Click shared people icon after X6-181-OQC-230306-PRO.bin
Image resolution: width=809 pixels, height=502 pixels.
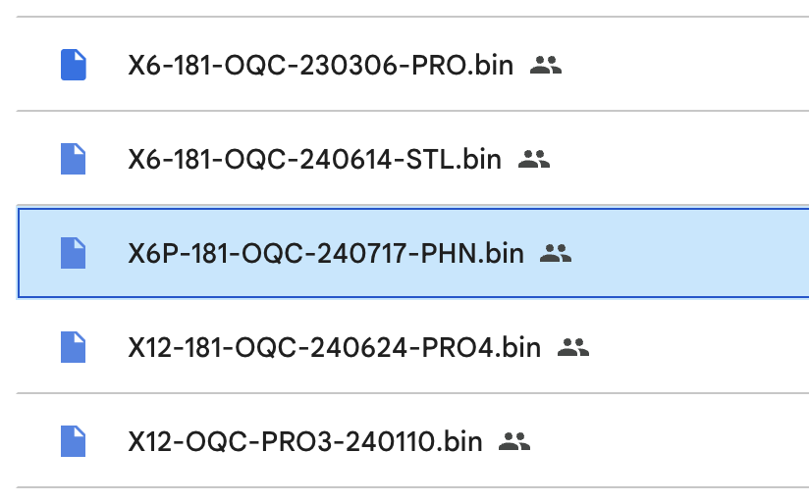(x=546, y=66)
